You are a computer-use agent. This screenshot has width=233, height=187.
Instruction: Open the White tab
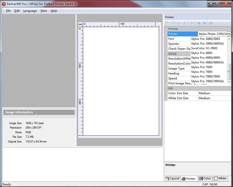click(x=220, y=179)
